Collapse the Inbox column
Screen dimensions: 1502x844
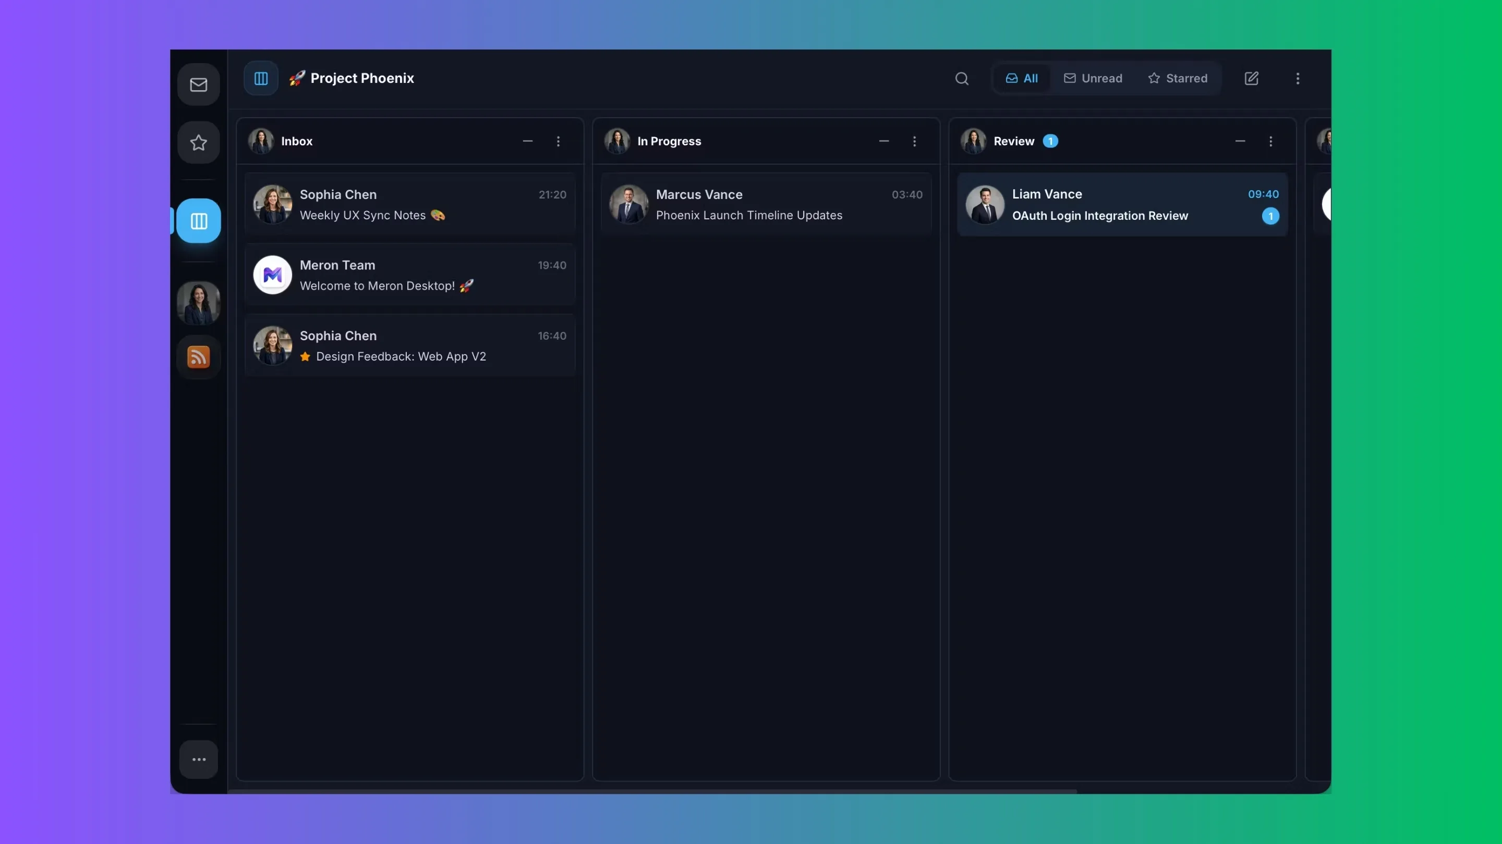(528, 141)
